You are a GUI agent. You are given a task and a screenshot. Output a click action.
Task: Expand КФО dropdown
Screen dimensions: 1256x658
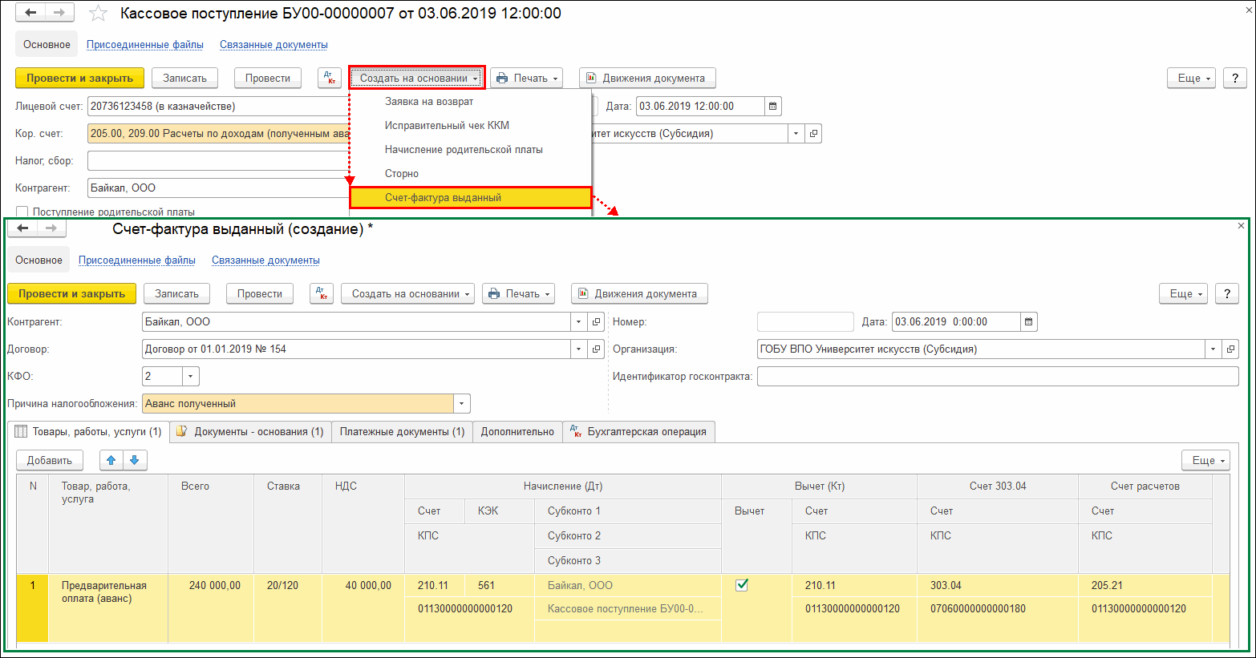coord(190,376)
